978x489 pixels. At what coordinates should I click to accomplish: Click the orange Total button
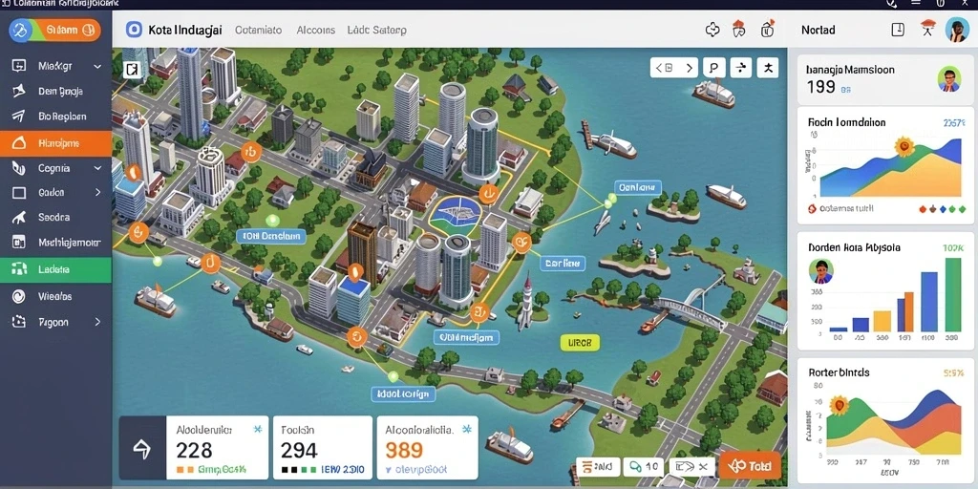(x=750, y=465)
